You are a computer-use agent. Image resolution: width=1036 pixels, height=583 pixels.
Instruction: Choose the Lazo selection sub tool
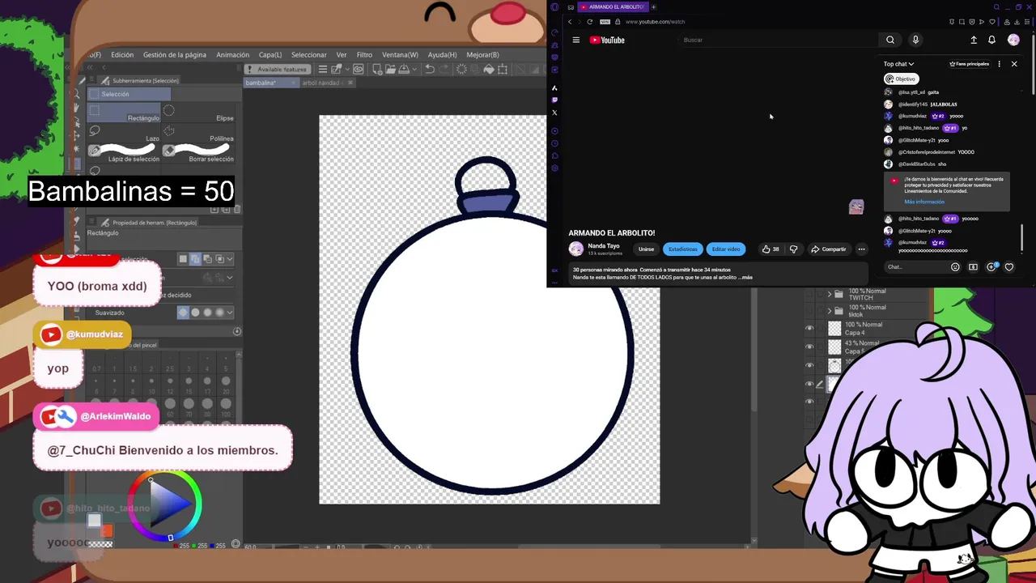[x=125, y=133]
